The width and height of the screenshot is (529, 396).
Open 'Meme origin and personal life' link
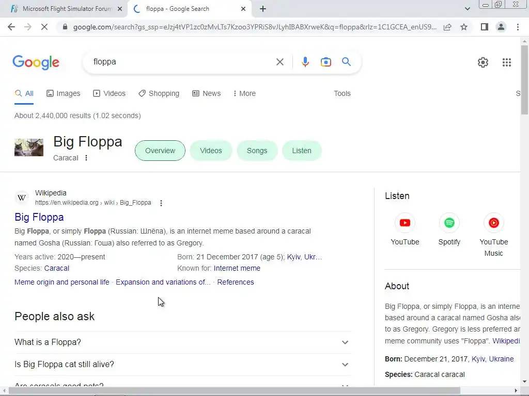click(62, 282)
